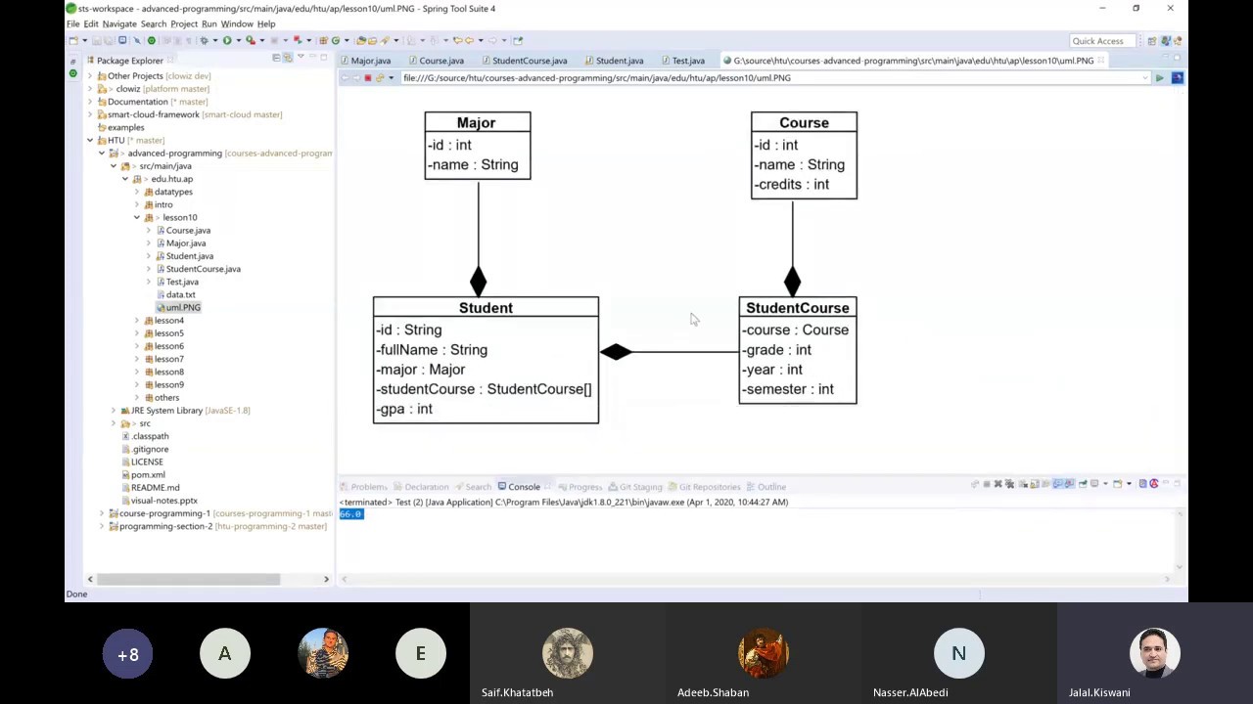This screenshot has height=704, width=1253.
Task: Click the Debug bug icon in toolbar
Action: pyautogui.click(x=204, y=40)
